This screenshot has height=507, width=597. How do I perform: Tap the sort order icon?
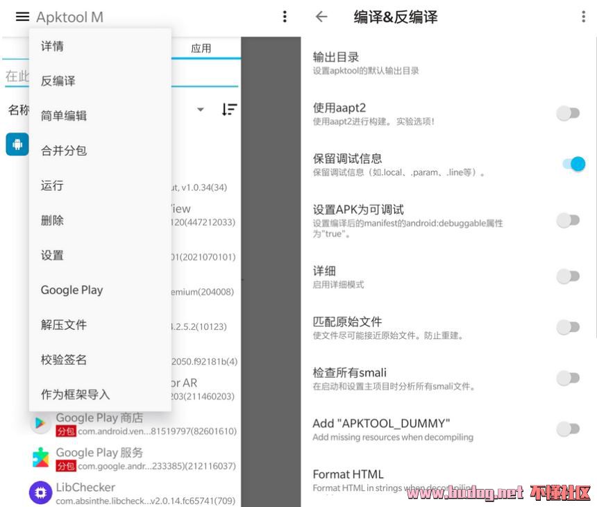click(229, 110)
